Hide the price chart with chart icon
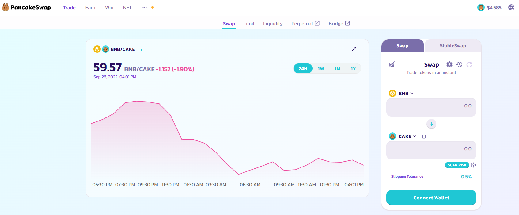This screenshot has width=519, height=215. [392, 64]
